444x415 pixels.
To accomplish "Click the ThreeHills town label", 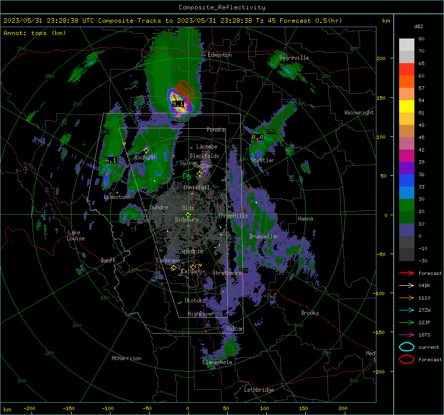I will click(233, 216).
